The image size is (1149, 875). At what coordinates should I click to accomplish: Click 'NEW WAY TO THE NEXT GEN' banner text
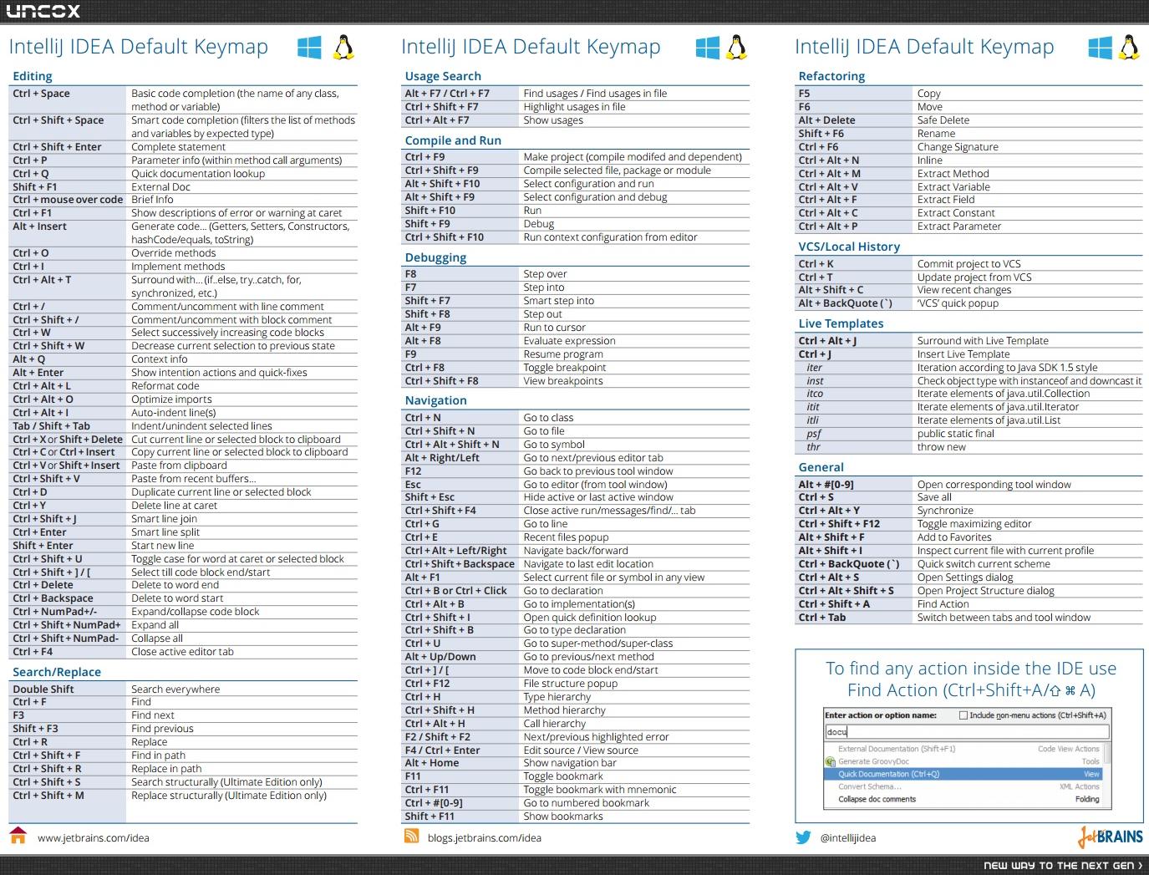(x=1063, y=865)
